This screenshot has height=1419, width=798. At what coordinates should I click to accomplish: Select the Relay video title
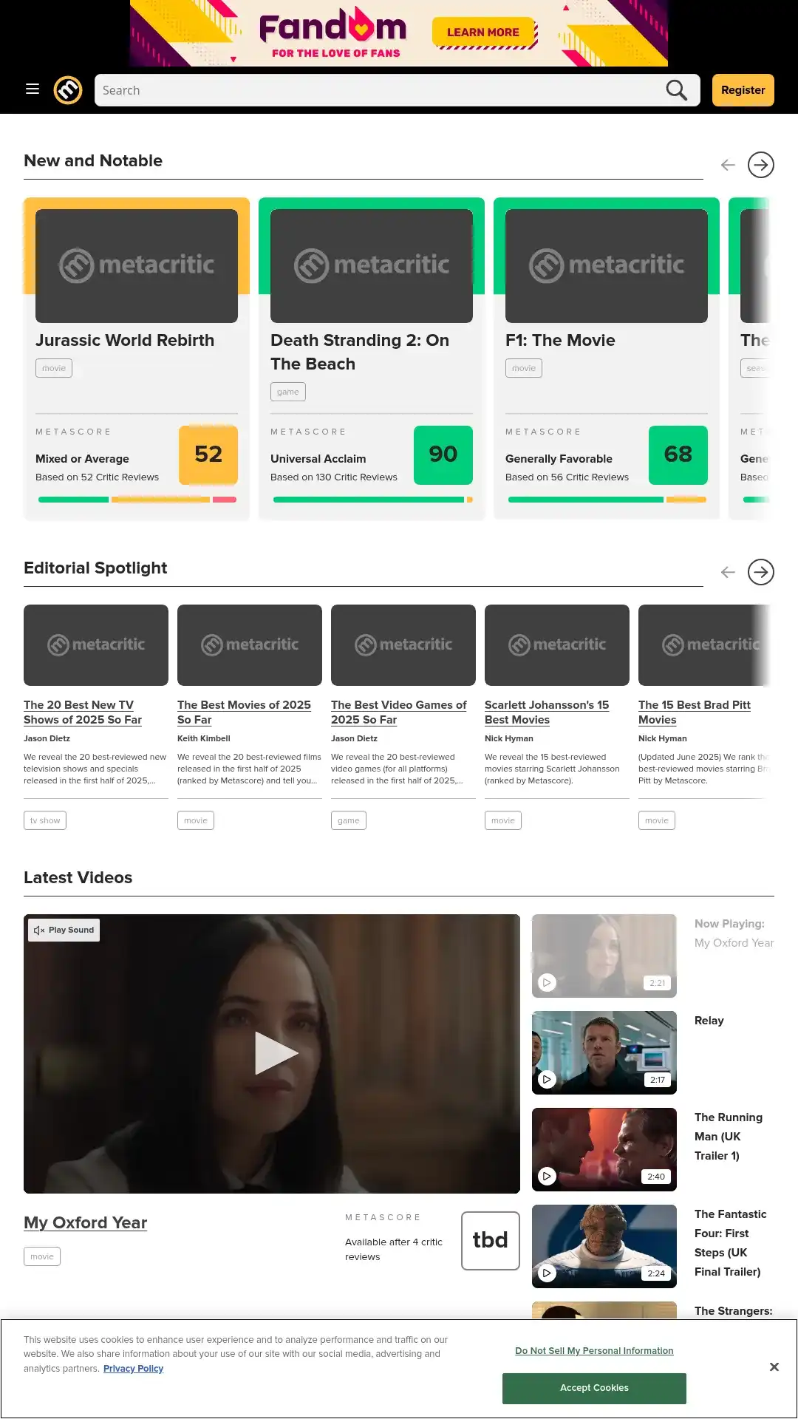709,1021
